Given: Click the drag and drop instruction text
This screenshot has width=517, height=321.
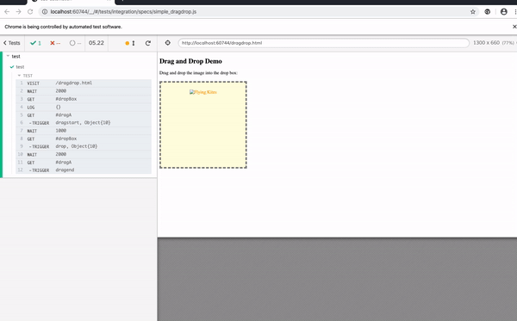Looking at the screenshot, I should (198, 73).
